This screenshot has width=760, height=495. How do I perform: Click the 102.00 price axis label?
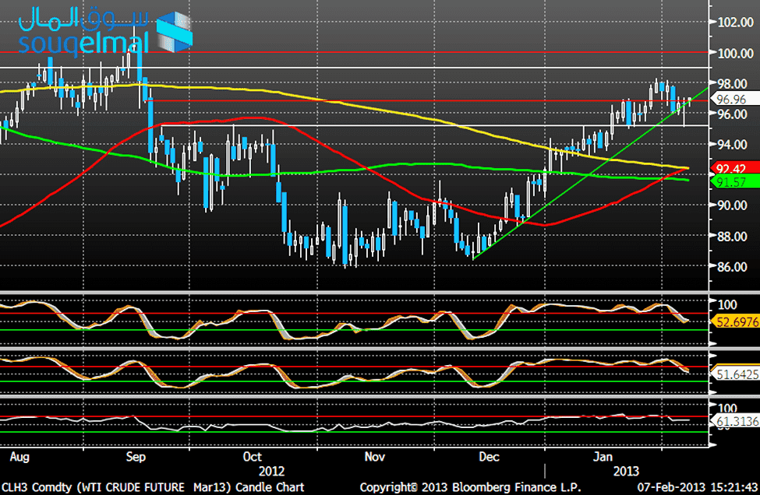tap(735, 23)
